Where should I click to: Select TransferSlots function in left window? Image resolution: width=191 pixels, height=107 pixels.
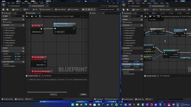[x=9, y=45]
